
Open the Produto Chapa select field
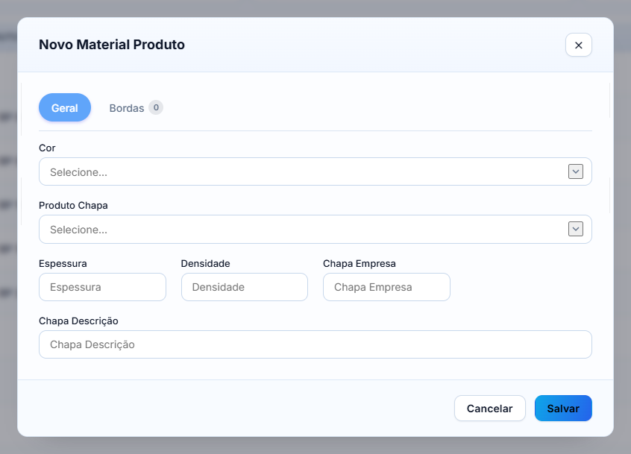click(315, 229)
